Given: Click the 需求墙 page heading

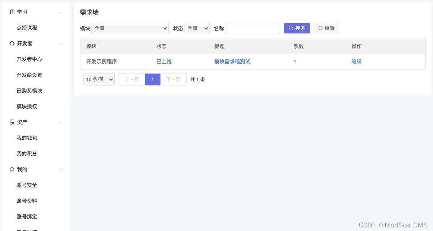Looking at the screenshot, I should [x=89, y=13].
